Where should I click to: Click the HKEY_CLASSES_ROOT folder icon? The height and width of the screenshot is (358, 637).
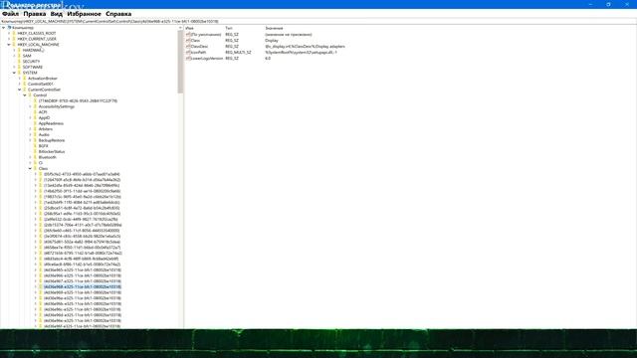click(14, 33)
